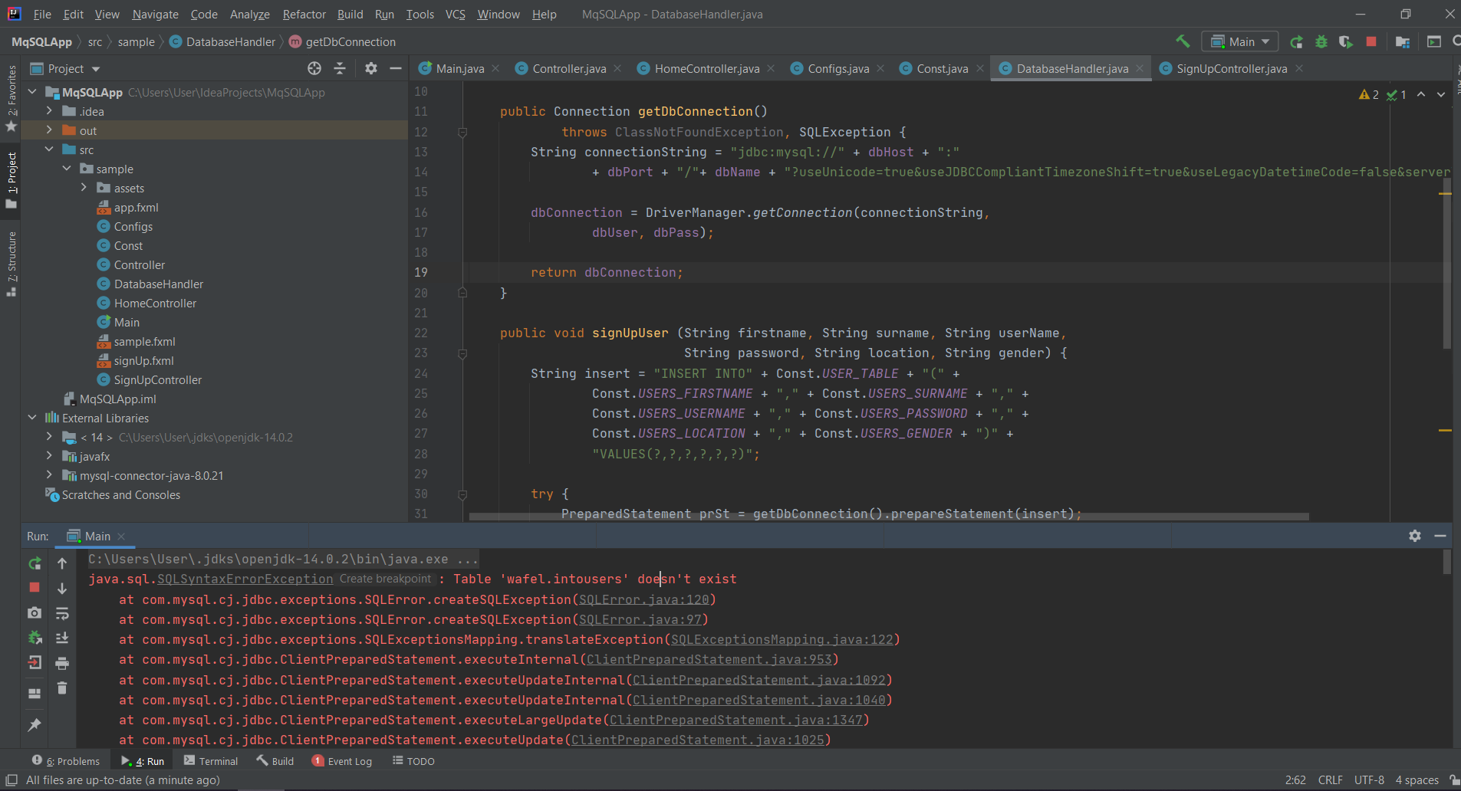
Task: Expand mysql-connector-java-8.0.21 library
Action: point(49,475)
